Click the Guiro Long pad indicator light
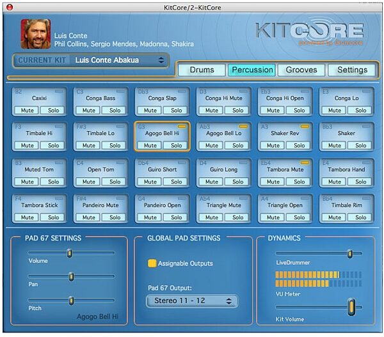The height and width of the screenshot is (337, 384). (x=243, y=162)
